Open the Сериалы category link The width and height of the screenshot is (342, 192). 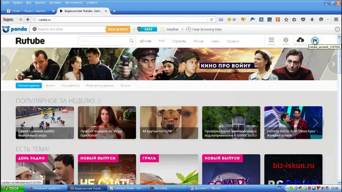[x=179, y=41]
